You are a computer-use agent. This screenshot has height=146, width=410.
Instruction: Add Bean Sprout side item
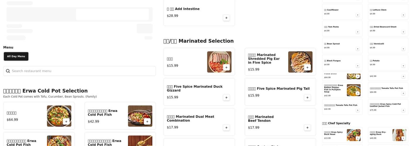click(358, 49)
